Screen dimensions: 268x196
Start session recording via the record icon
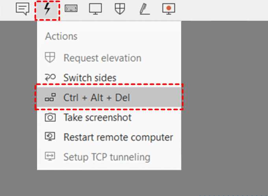pyautogui.click(x=169, y=9)
